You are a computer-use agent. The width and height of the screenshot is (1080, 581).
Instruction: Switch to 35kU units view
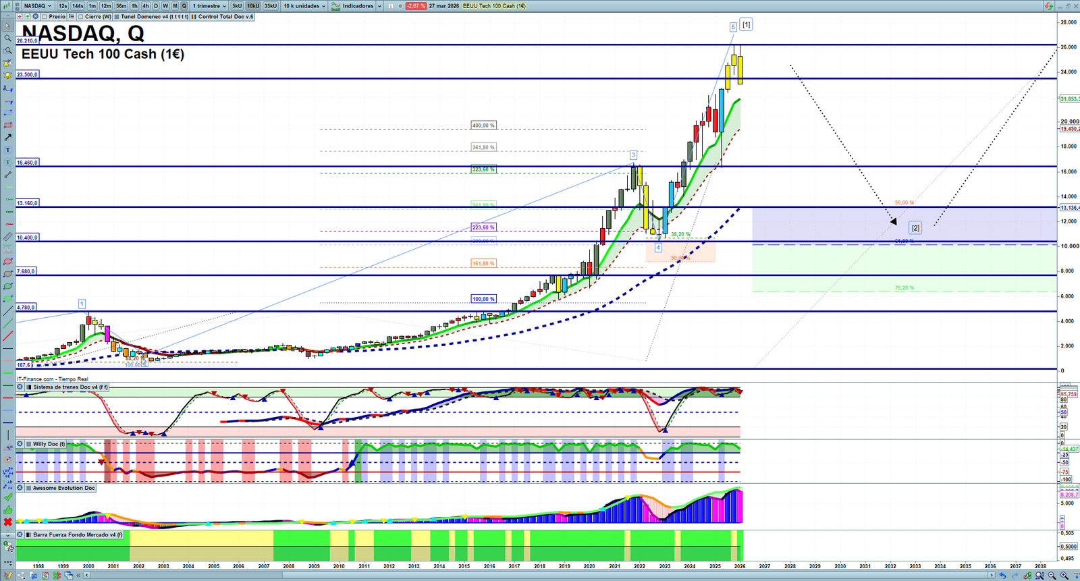pyautogui.click(x=271, y=6)
